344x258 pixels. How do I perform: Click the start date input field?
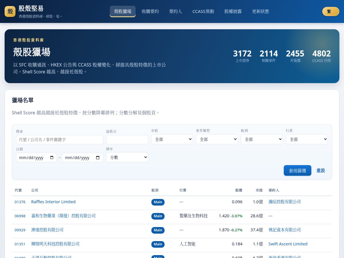(x=36, y=158)
